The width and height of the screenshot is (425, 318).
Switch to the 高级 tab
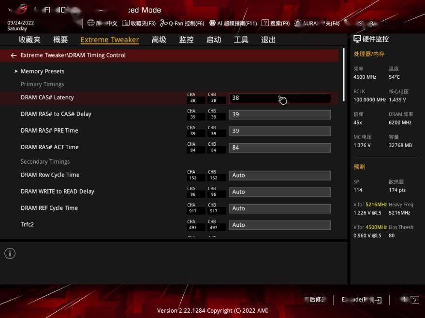[x=159, y=40]
